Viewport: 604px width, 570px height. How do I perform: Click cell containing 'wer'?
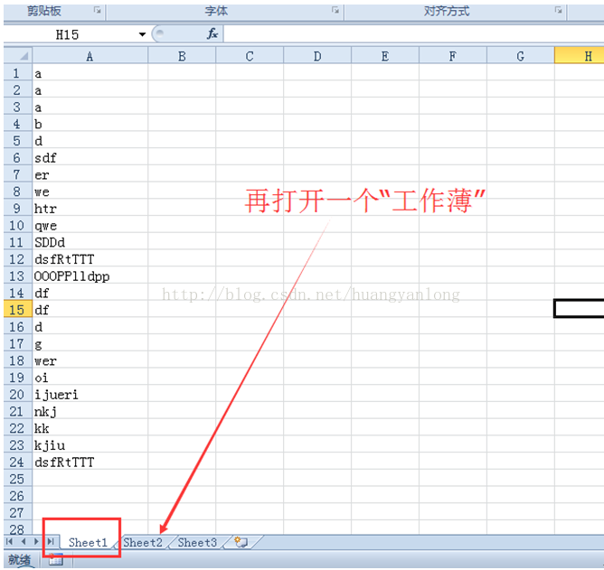click(x=90, y=360)
